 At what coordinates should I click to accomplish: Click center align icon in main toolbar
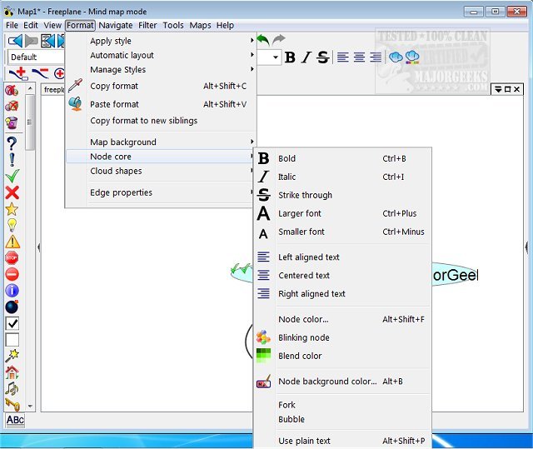[x=359, y=57]
